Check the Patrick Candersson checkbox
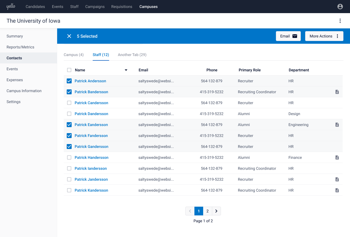Viewport: 350px width, 237px height. pos(69,103)
